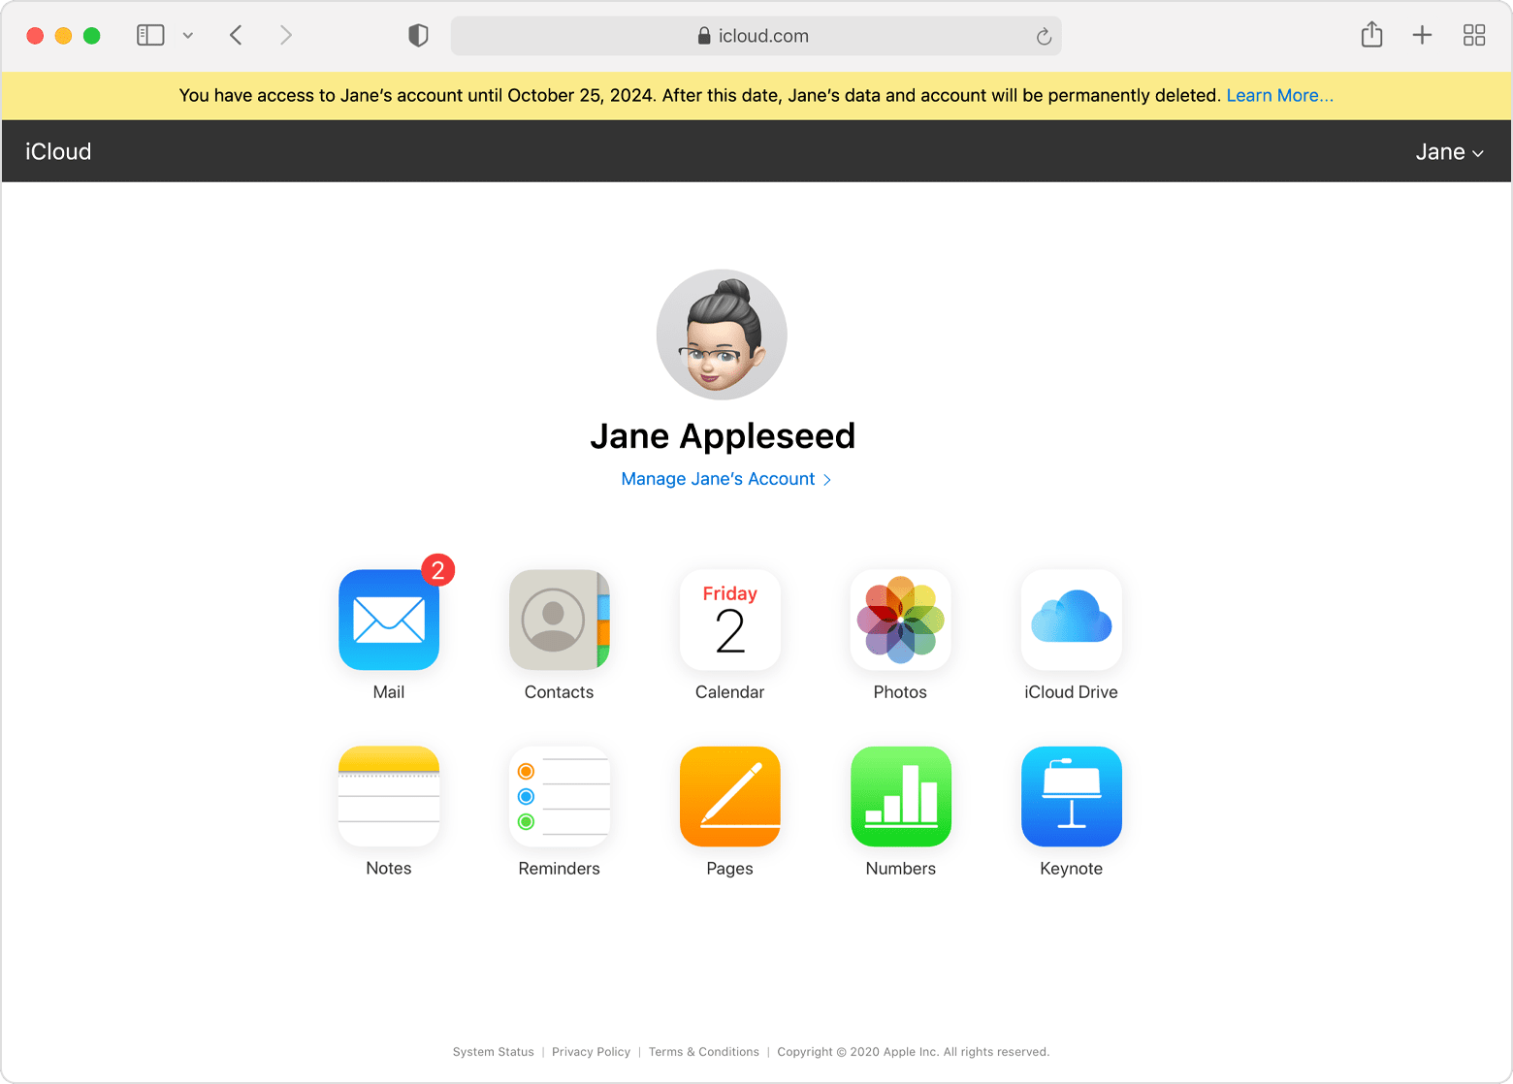The width and height of the screenshot is (1513, 1084).
Task: Open iCloud Drive
Action: pyautogui.click(x=1071, y=621)
